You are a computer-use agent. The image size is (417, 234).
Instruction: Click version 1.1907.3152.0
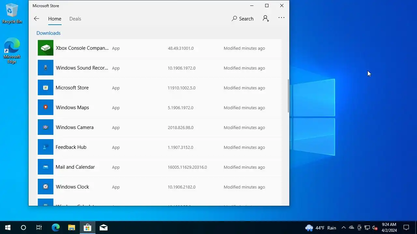180,148
